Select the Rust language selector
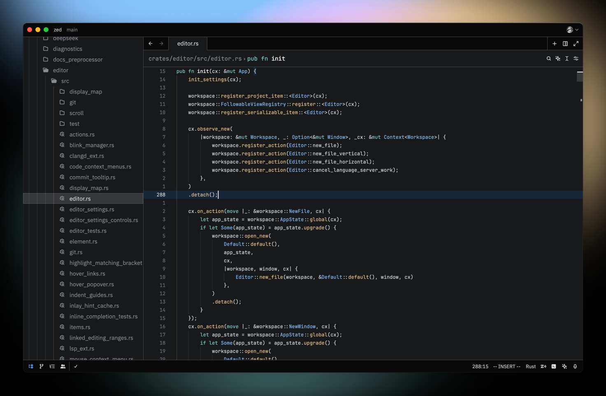The width and height of the screenshot is (606, 396). click(x=531, y=366)
